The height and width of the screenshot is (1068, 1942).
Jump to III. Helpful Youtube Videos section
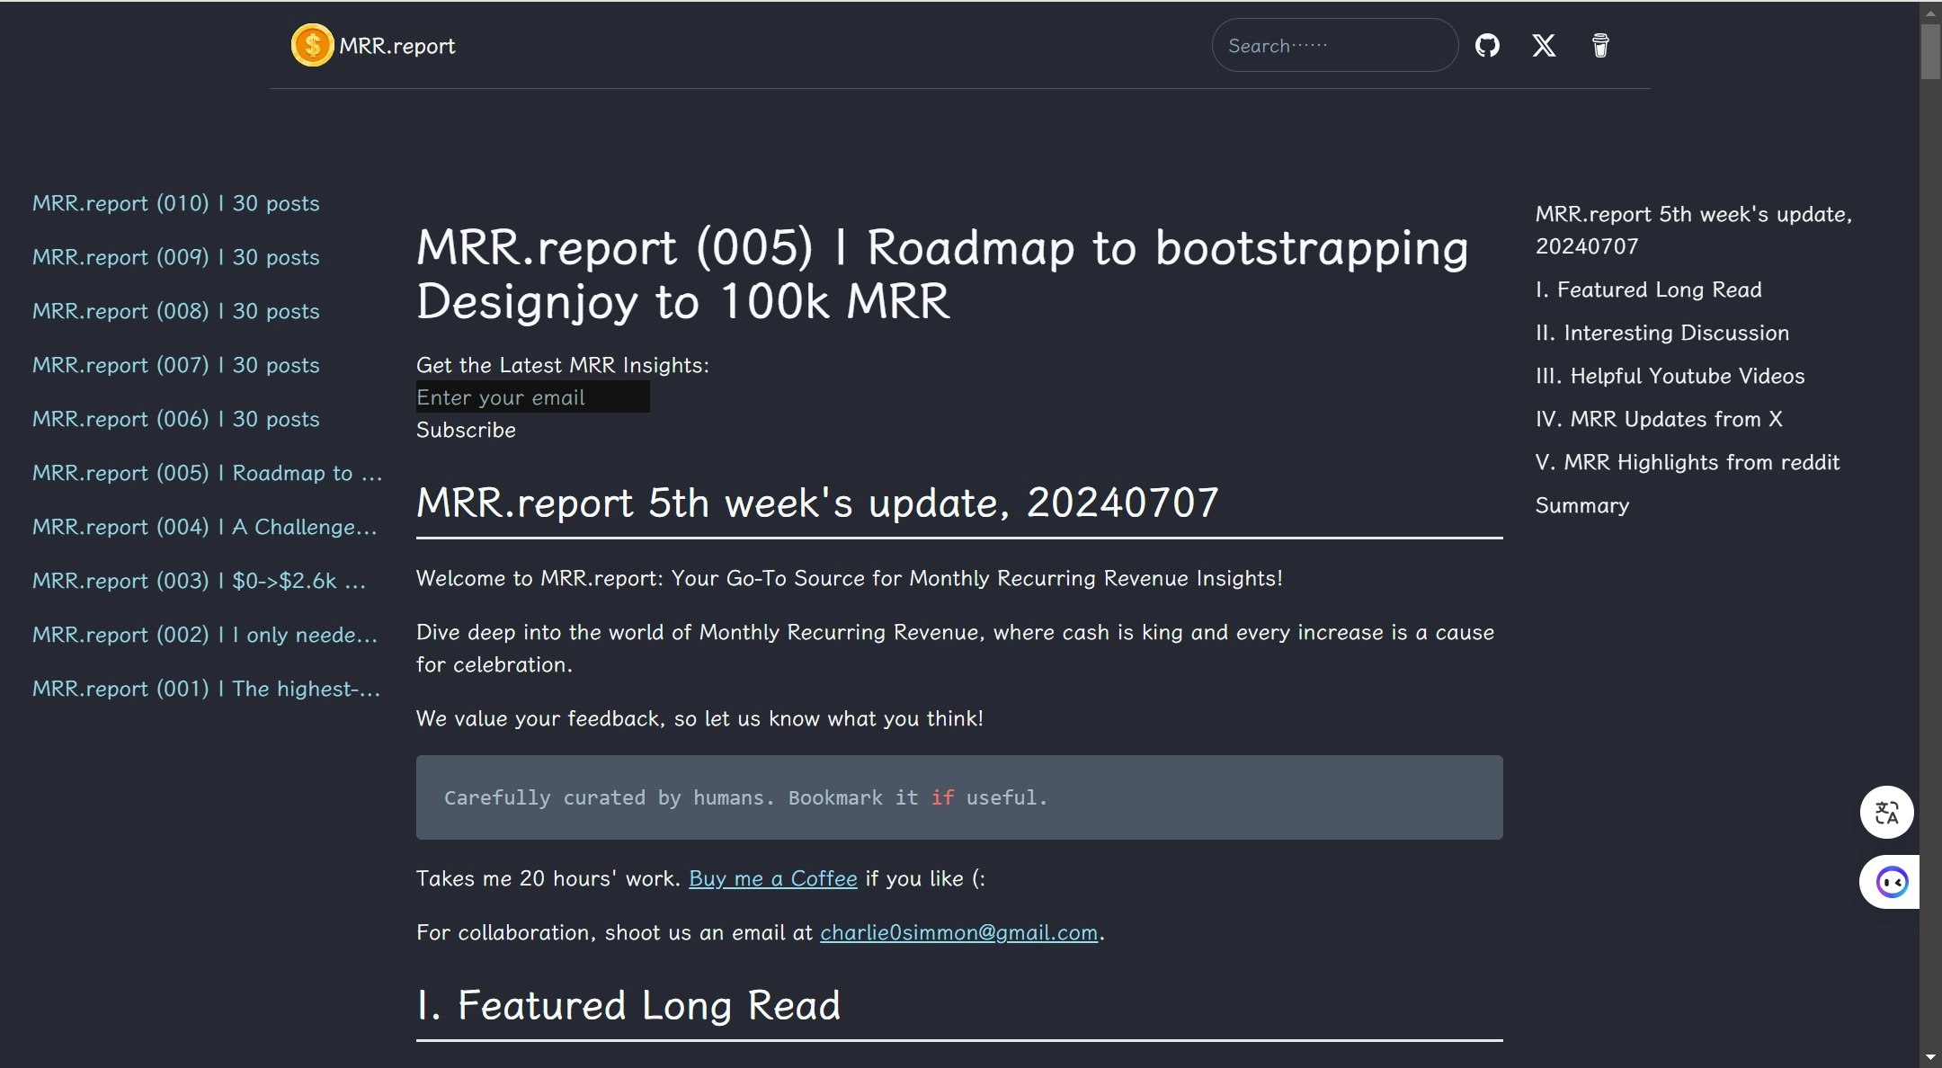click(x=1670, y=376)
